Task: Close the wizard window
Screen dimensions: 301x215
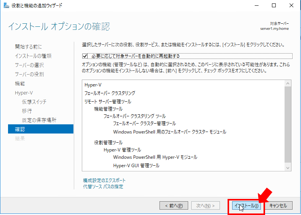Action: tap(291, 6)
